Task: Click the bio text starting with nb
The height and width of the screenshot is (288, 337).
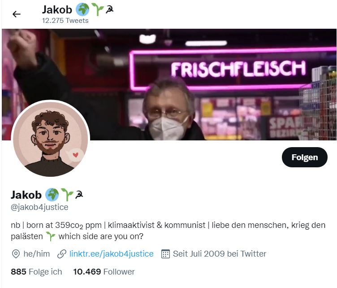Action: tap(168, 231)
